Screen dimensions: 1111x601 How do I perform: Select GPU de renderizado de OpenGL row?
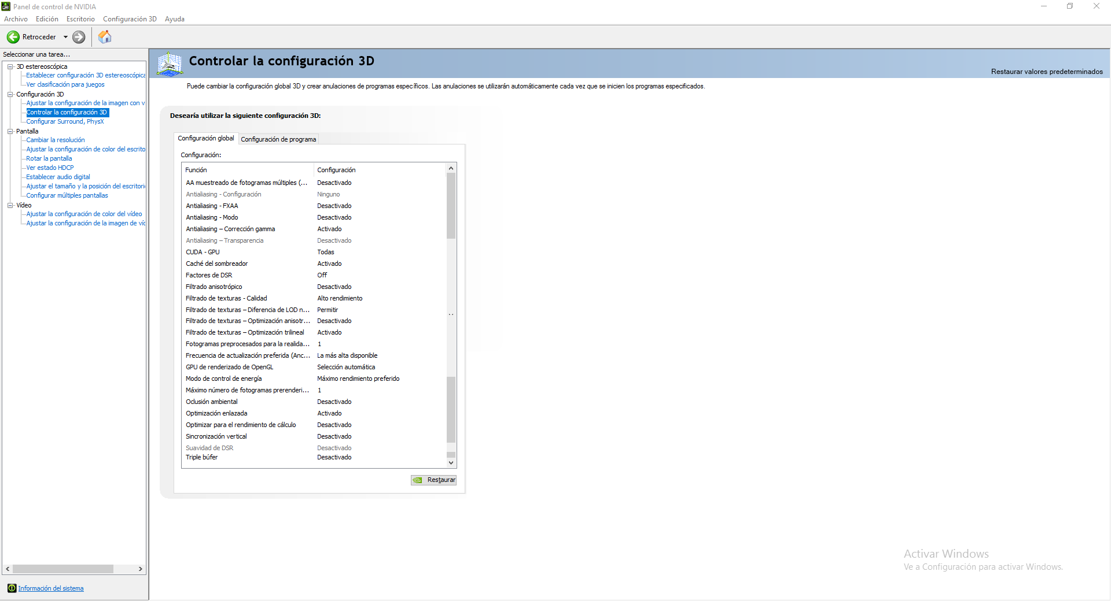(x=314, y=367)
